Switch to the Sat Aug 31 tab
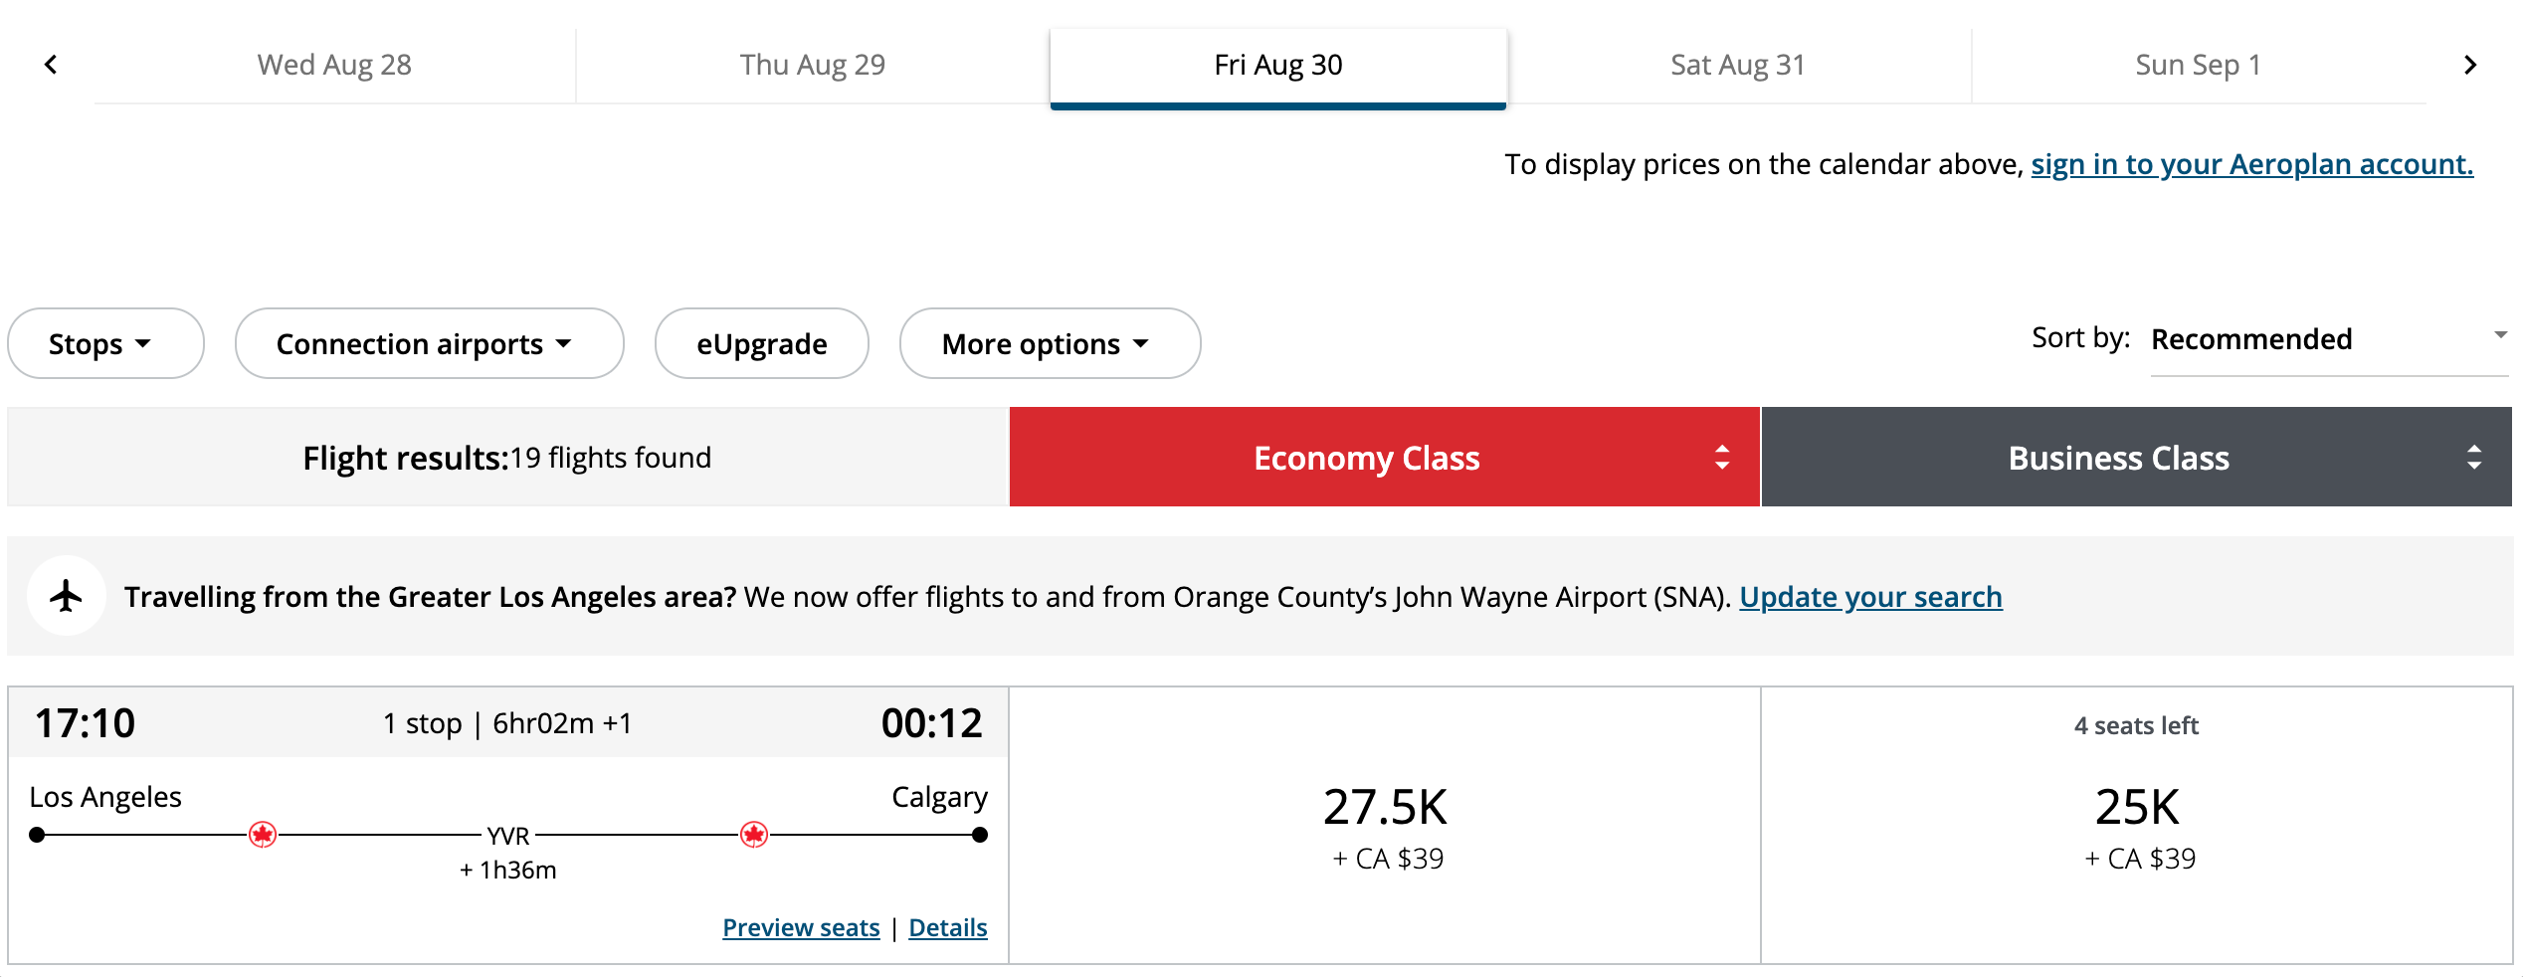 coord(1737,66)
